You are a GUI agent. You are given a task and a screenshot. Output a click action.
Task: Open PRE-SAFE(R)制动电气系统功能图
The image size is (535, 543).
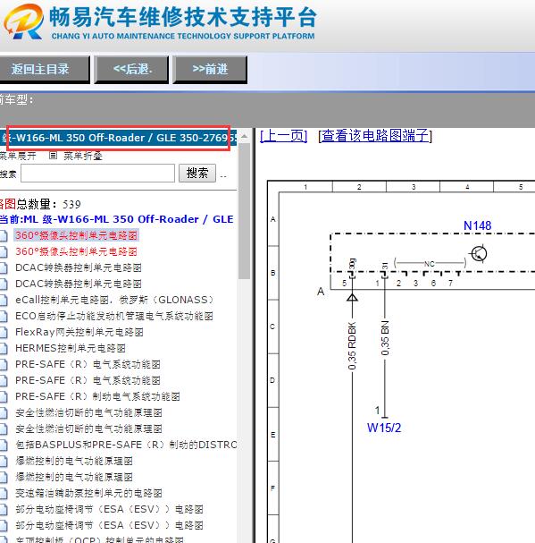click(x=97, y=396)
